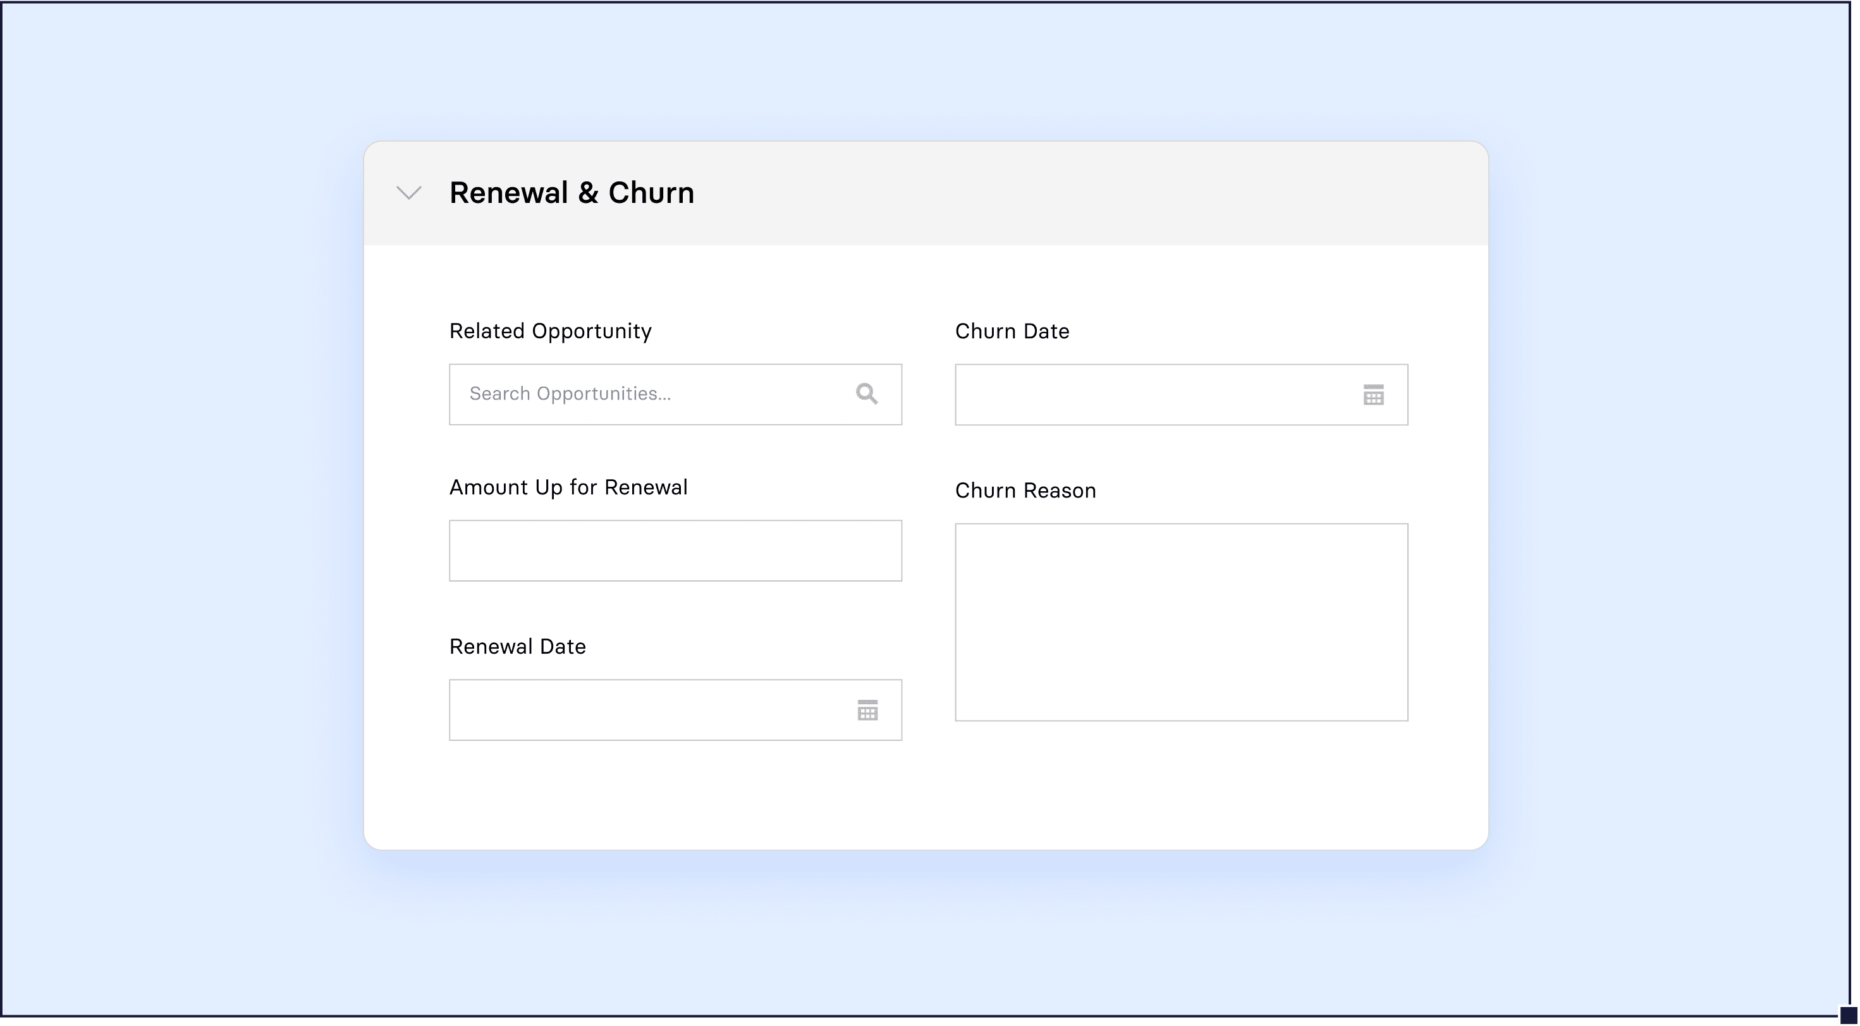Click the magnifier icon in Related Opportunity

coord(866,393)
